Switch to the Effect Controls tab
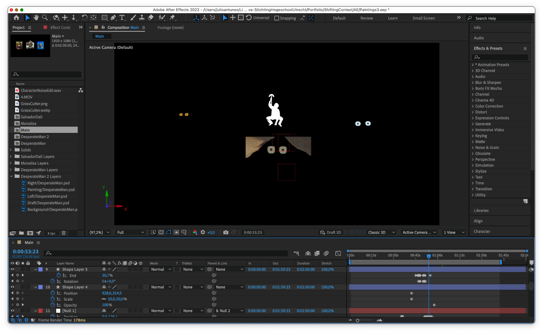The width and height of the screenshot is (541, 333). (x=60, y=27)
